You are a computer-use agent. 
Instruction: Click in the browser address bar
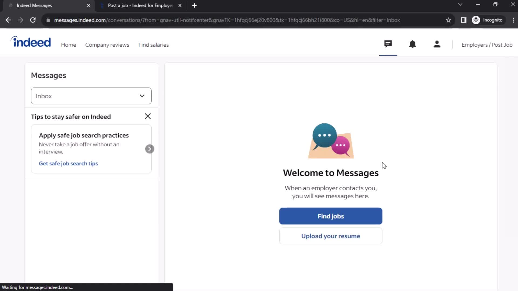pyautogui.click(x=227, y=20)
